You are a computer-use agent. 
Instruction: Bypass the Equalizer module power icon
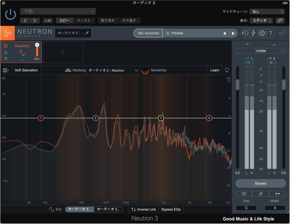point(6,46)
